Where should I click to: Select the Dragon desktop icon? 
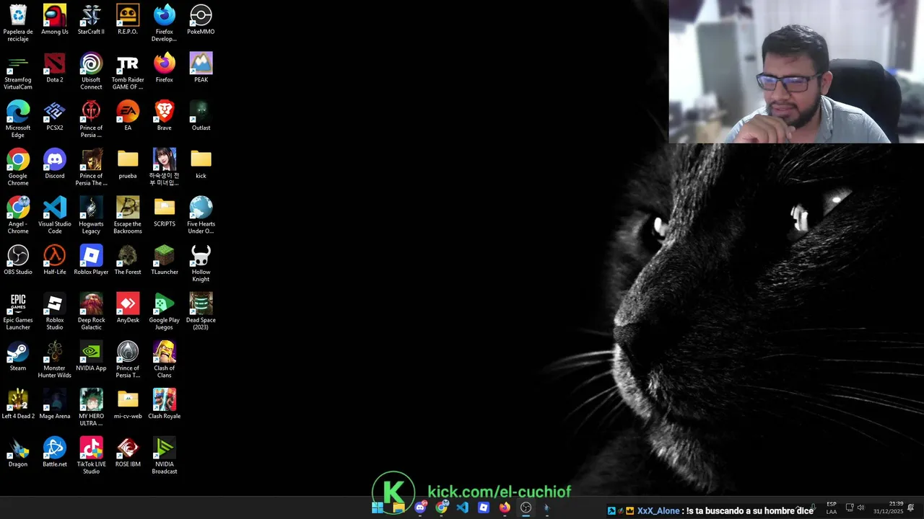click(x=18, y=452)
